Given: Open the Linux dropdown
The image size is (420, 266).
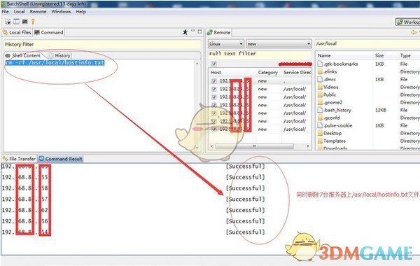Looking at the screenshot, I should (x=226, y=43).
